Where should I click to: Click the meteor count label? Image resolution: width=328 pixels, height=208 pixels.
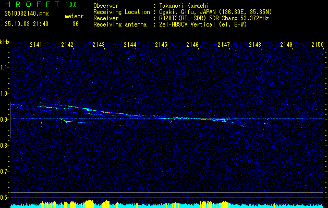point(74,16)
